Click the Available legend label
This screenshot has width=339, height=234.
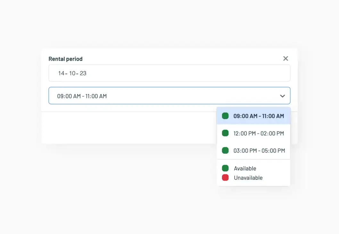tap(245, 168)
